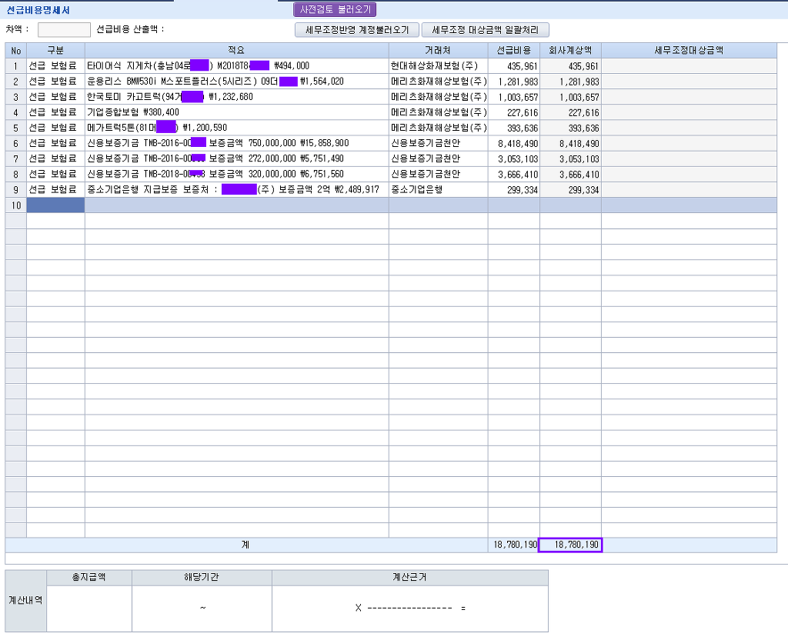This screenshot has width=788, height=640.
Task: Select the 타이어식 지게차 description cell
Action: tap(236, 66)
